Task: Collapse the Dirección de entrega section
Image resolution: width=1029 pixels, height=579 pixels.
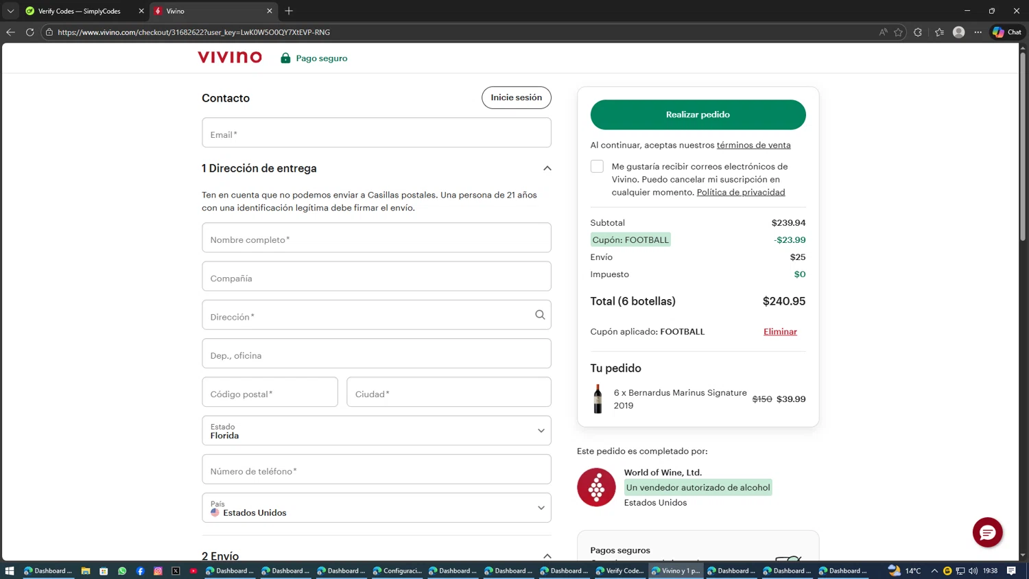Action: [547, 168]
